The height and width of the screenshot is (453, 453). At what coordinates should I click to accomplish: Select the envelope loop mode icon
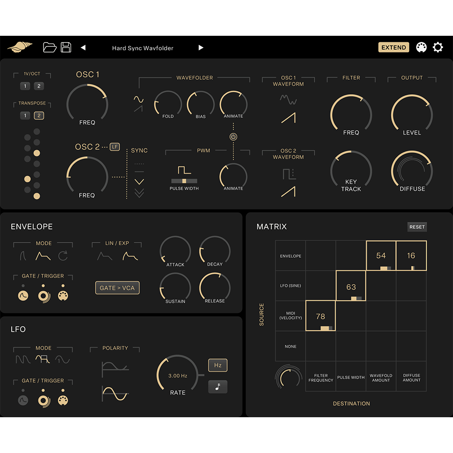tap(63, 255)
